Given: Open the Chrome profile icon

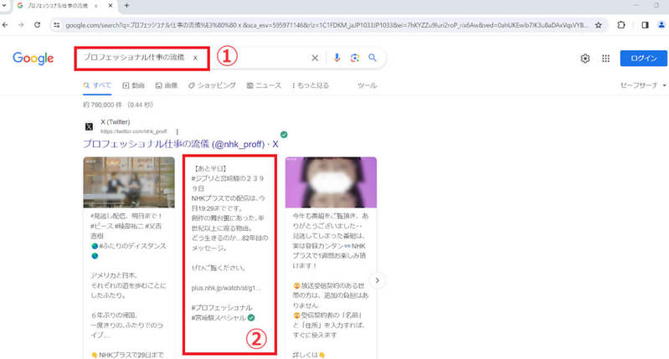Looking at the screenshot, I should tap(661, 25).
